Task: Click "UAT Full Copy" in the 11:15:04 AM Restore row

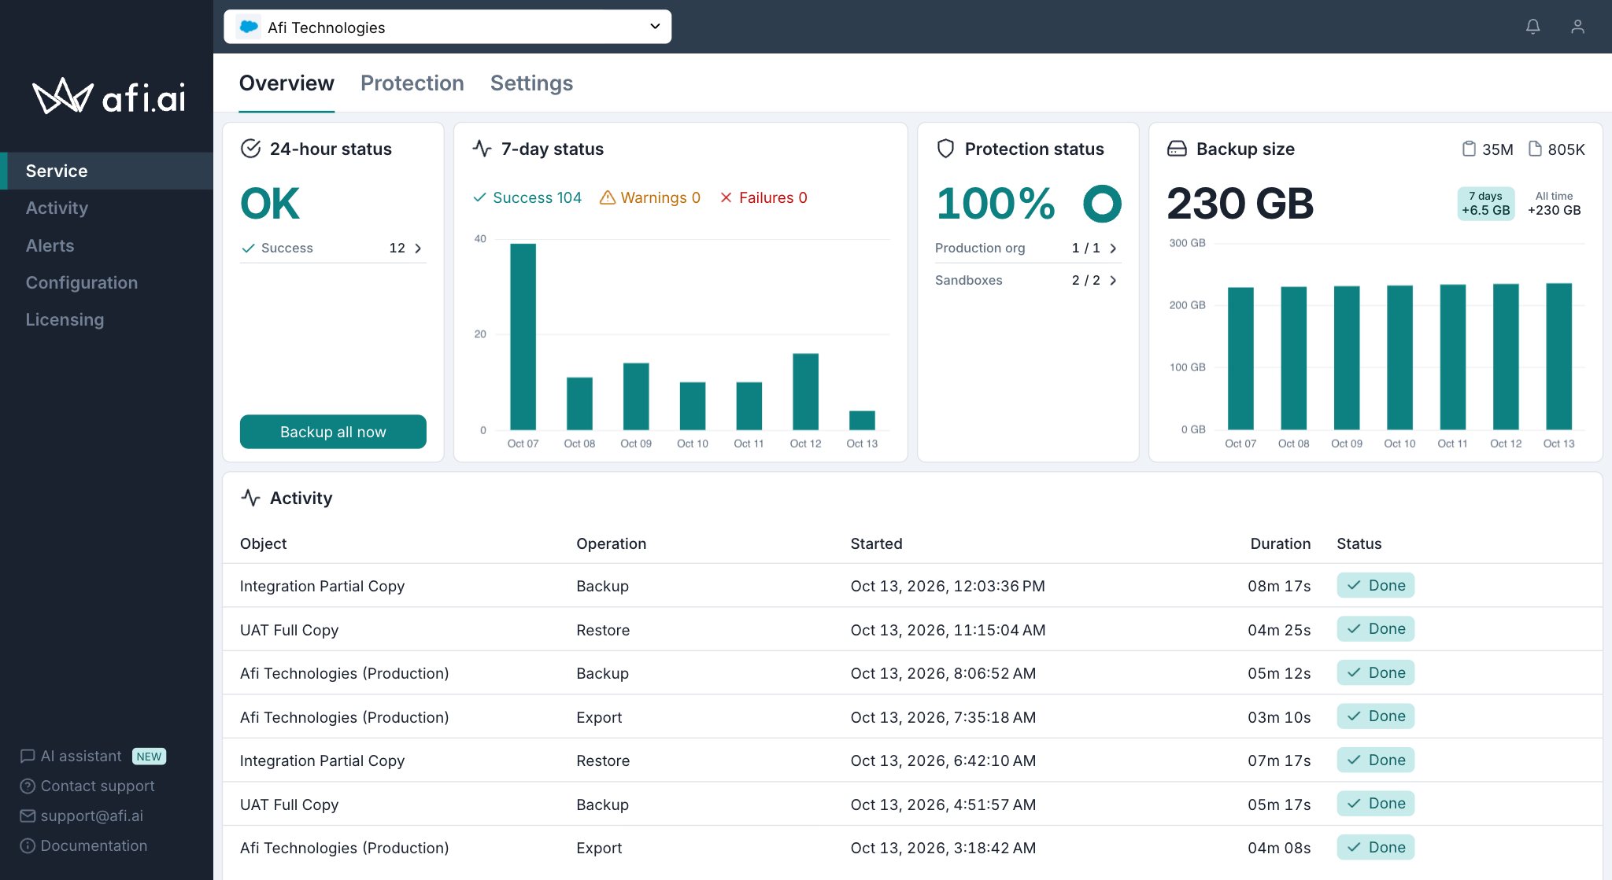Action: 289,630
